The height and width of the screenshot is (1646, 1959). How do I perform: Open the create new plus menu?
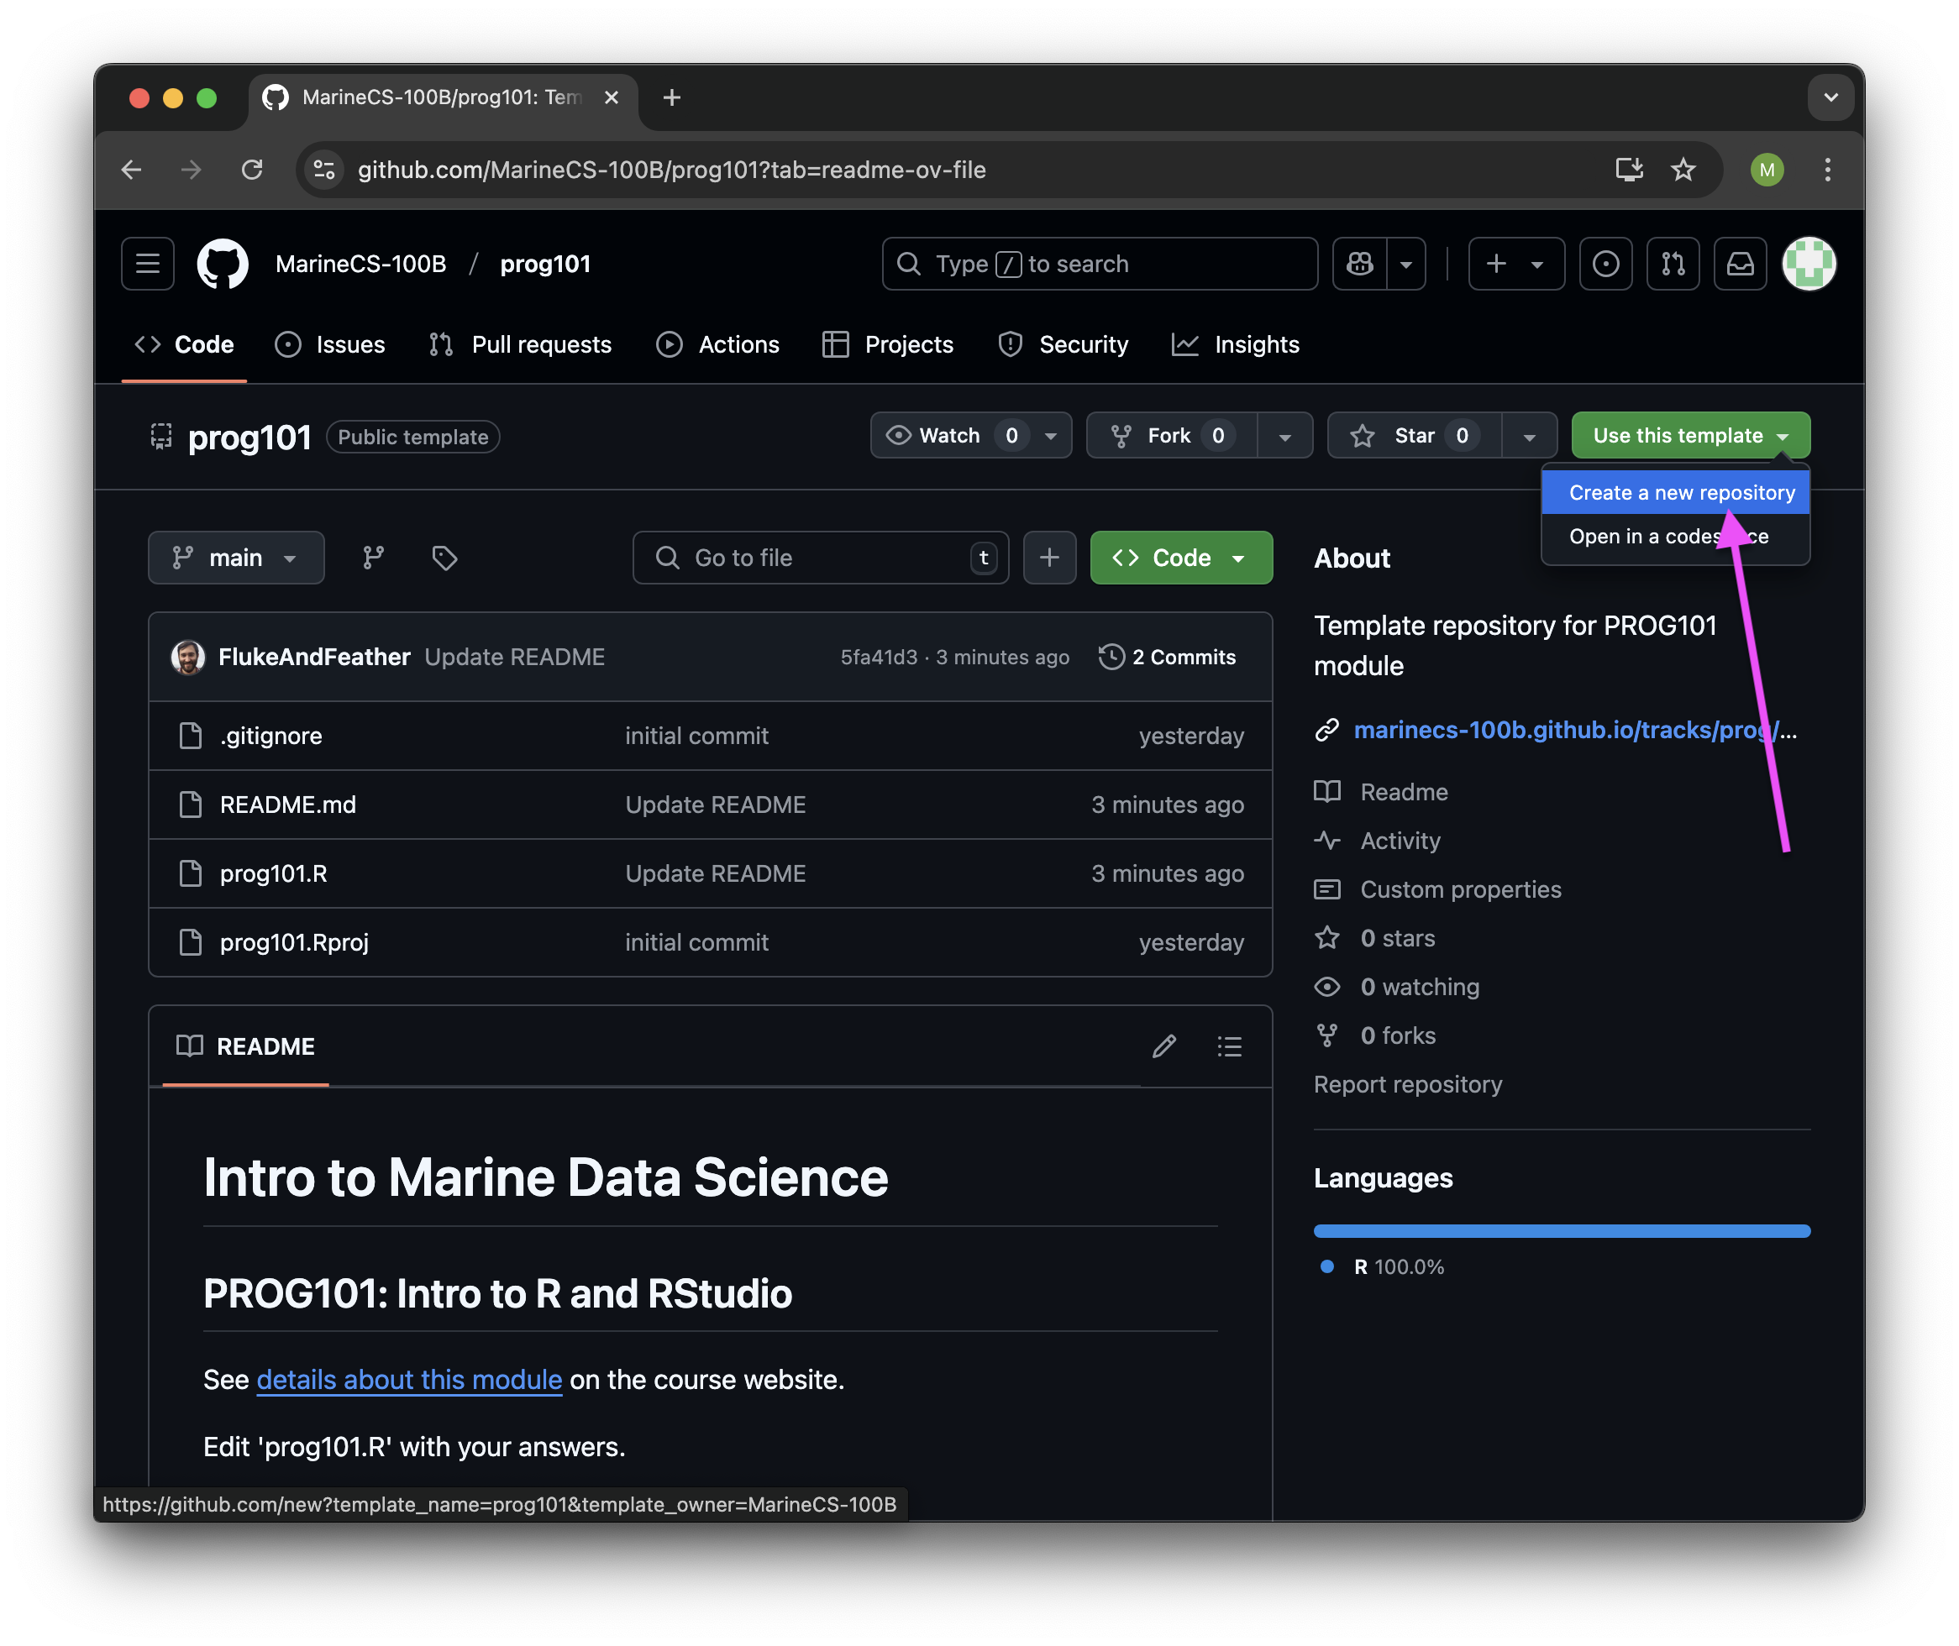[1515, 264]
